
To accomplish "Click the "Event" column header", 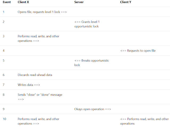I will point(7,2).
